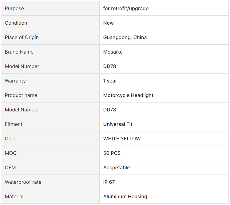Click the Place of Origin label

coord(22,38)
